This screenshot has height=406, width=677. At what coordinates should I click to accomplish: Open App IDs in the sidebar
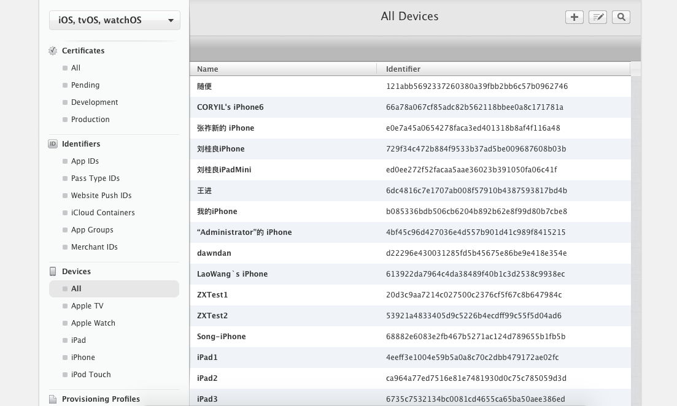point(85,161)
